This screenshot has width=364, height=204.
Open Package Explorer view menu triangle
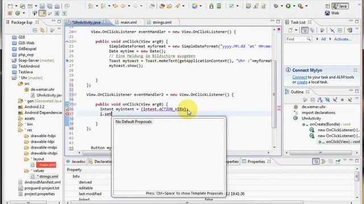[59, 29]
